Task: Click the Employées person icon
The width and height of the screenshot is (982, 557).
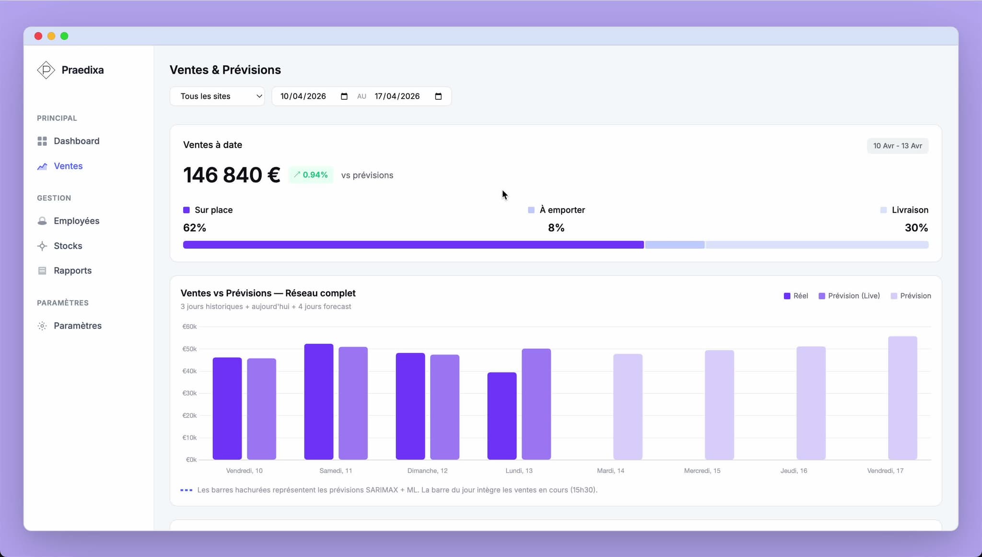Action: [42, 221]
